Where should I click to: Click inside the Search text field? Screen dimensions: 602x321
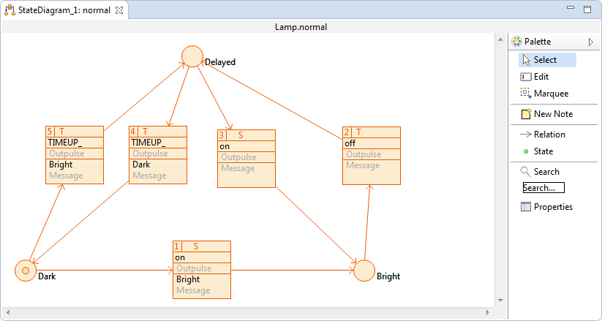[543, 188]
